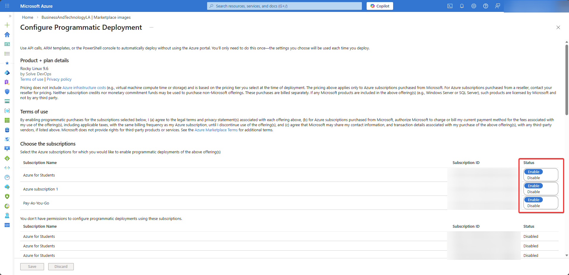Click the scrollbar down arrow
The height and width of the screenshot is (275, 569).
[567, 255]
